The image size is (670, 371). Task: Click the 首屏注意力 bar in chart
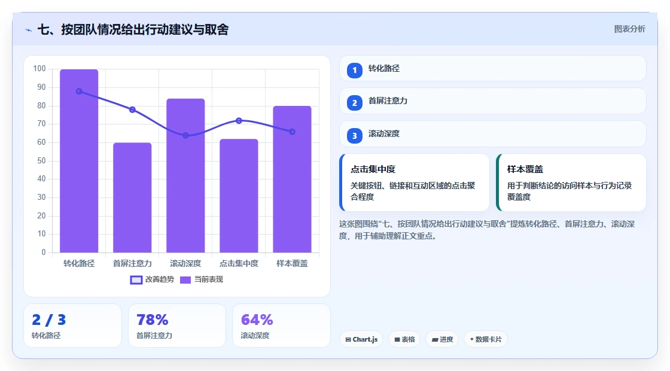click(x=132, y=197)
